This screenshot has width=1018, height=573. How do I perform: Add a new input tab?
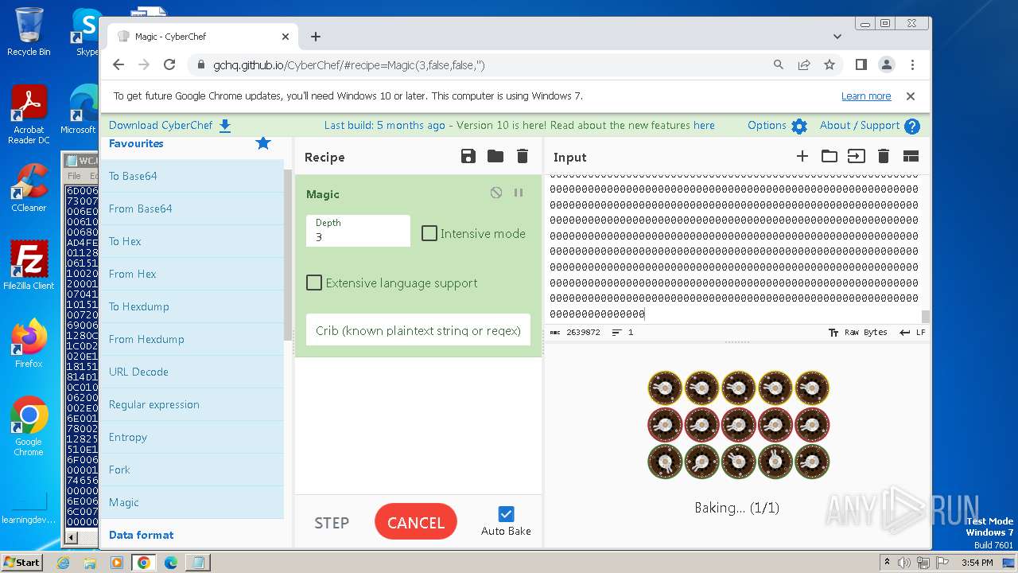[802, 157]
